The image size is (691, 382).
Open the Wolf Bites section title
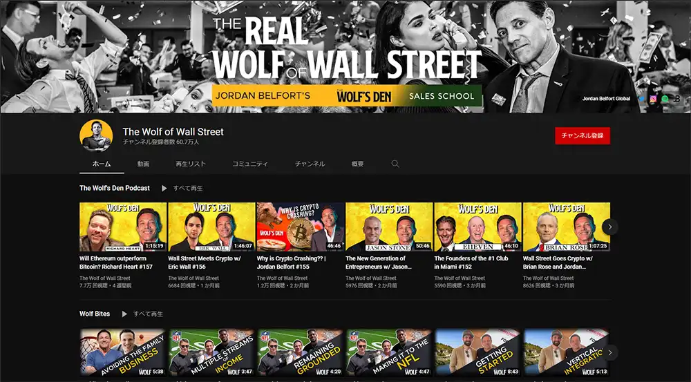95,314
